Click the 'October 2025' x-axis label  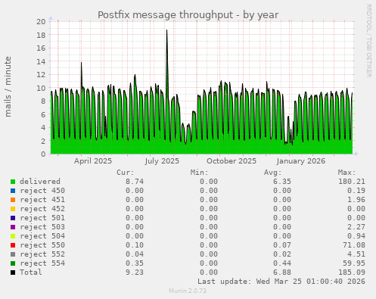[232, 161]
